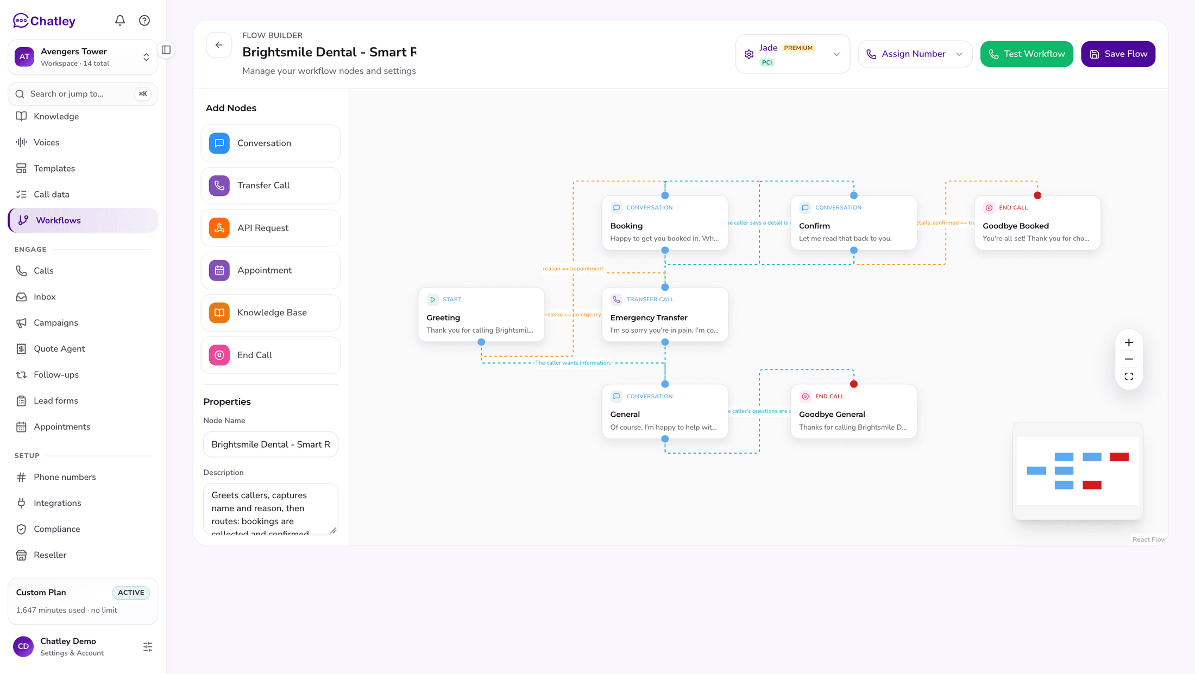This screenshot has width=1195, height=674.
Task: Select the Emergency Transfer node
Action: [665, 315]
